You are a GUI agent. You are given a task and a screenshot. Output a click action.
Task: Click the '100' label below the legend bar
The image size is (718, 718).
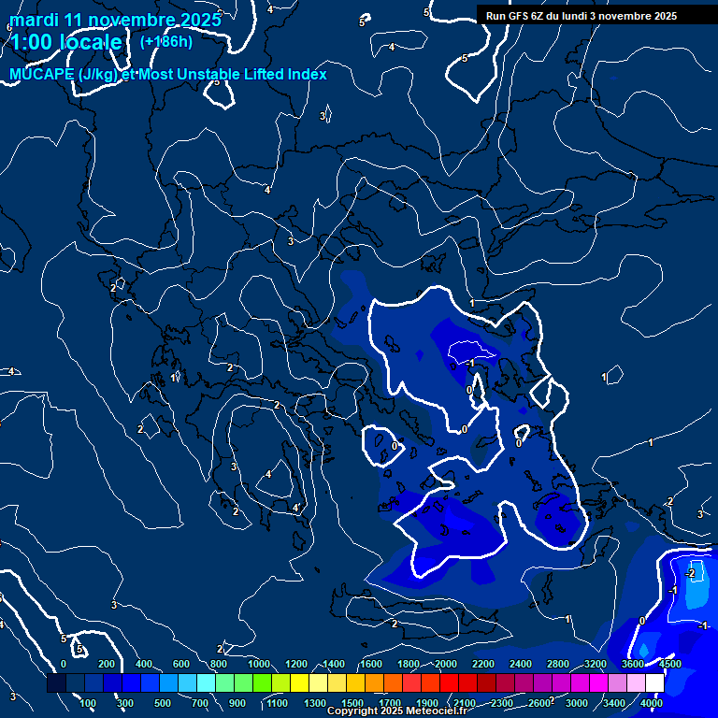pos(89,703)
